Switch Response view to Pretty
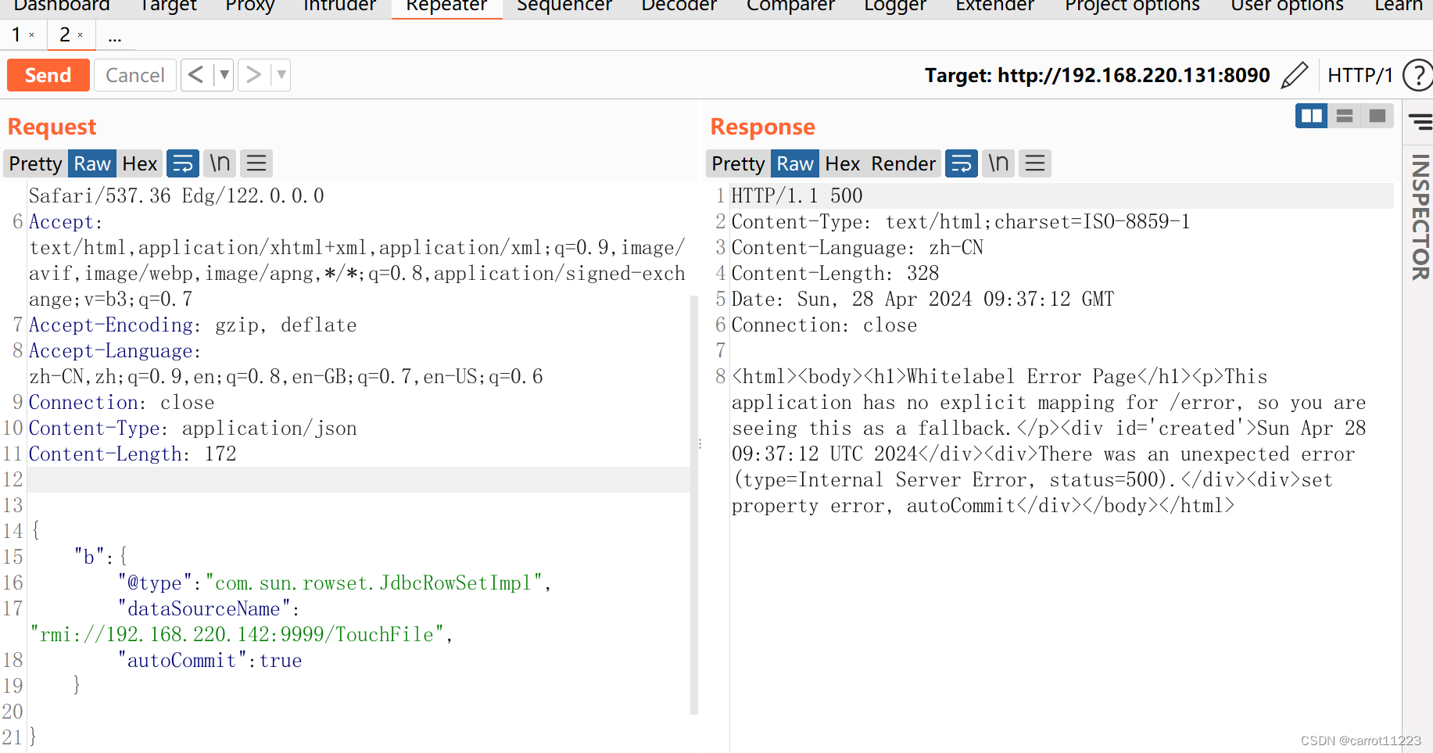Image resolution: width=1433 pixels, height=753 pixels. (x=738, y=163)
